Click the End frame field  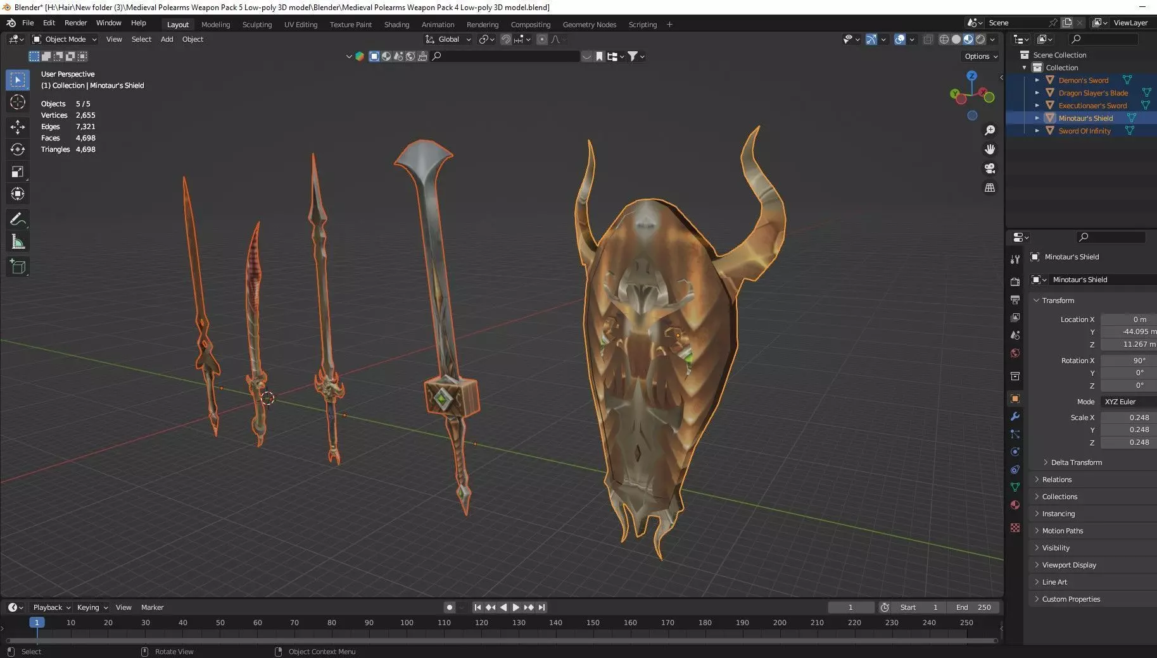coord(973,607)
